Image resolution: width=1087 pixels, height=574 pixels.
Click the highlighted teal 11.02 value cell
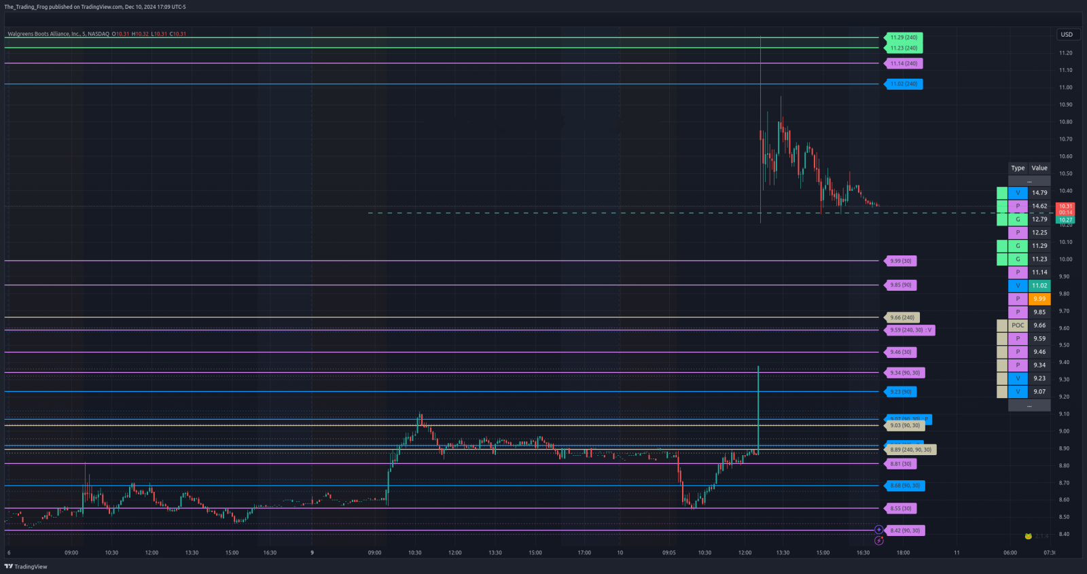1039,285
